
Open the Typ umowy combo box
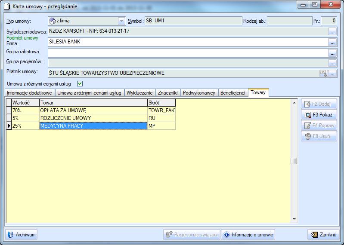(87, 21)
